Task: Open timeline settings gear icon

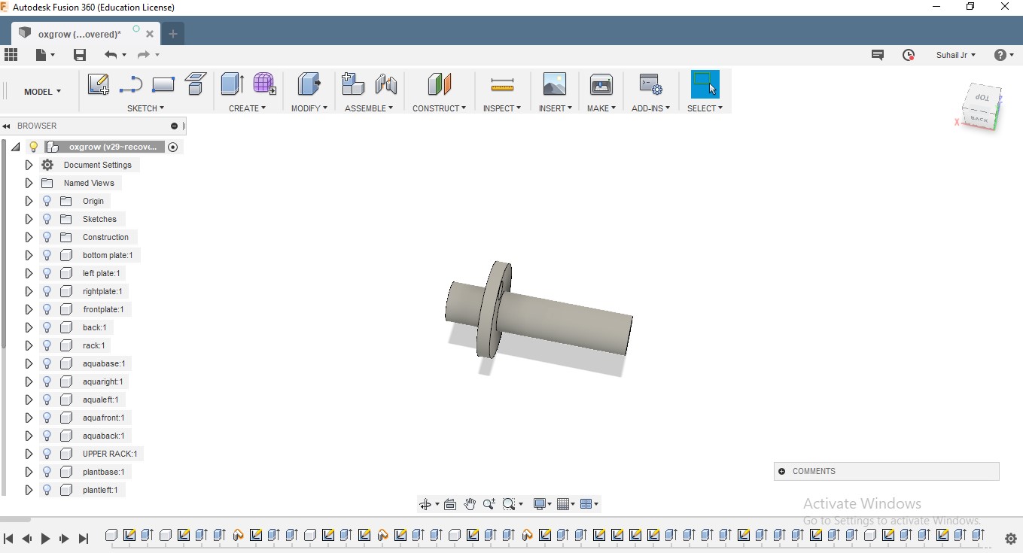Action: [x=1011, y=539]
